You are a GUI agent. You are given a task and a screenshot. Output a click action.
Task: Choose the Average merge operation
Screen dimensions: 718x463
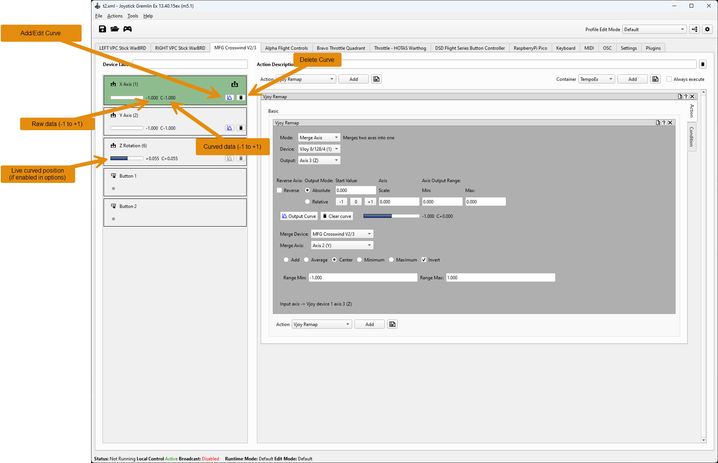306,260
